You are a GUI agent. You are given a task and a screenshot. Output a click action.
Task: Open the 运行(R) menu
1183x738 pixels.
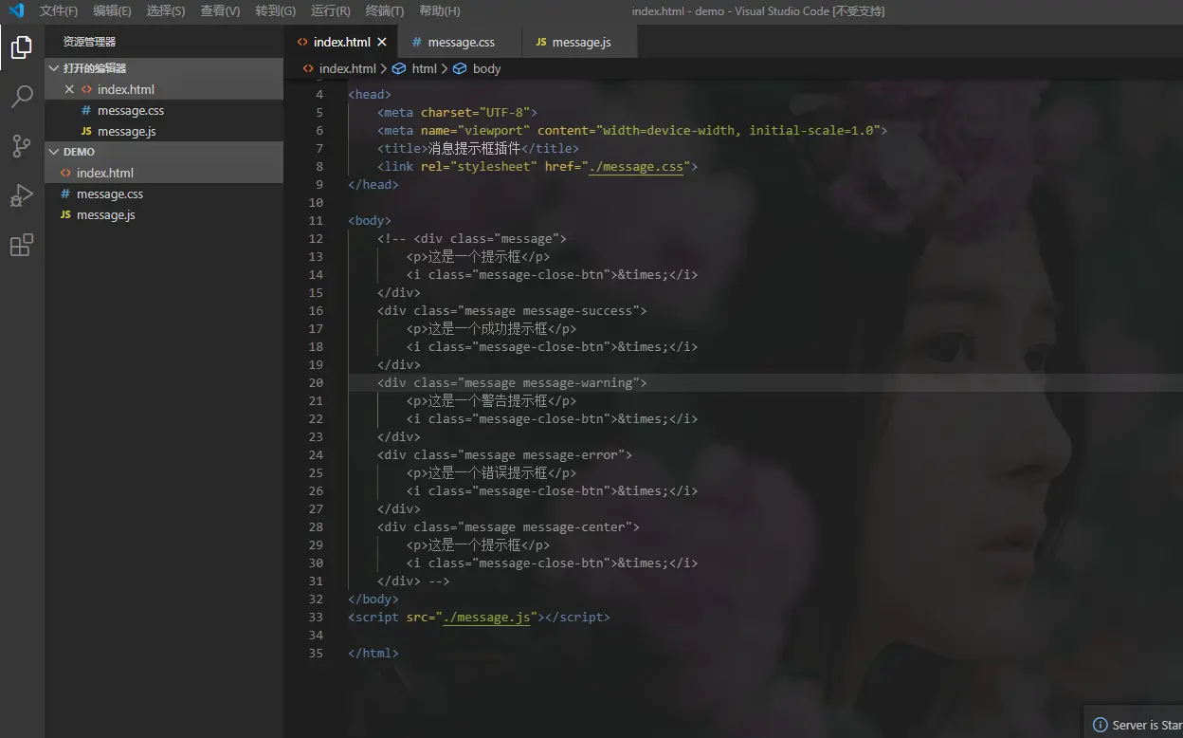pos(330,10)
